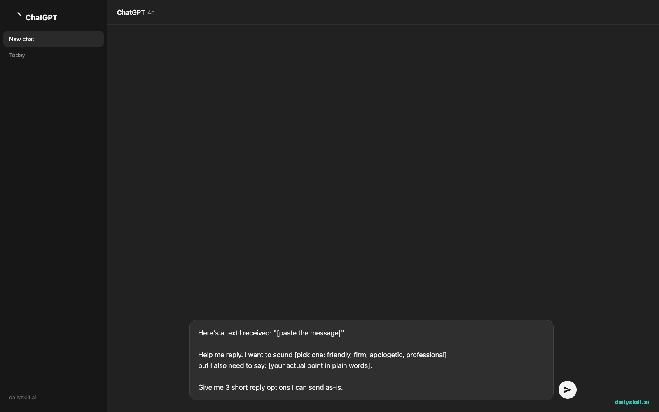Click the dailyskill.ai text in sidebar footer
Image resolution: width=659 pixels, height=412 pixels.
pyautogui.click(x=23, y=398)
